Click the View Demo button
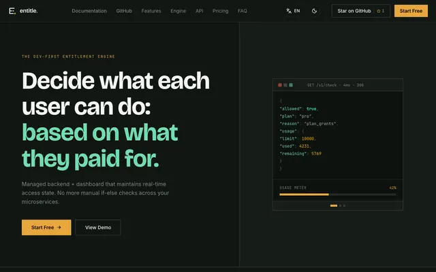The height and width of the screenshot is (272, 436). click(98, 227)
